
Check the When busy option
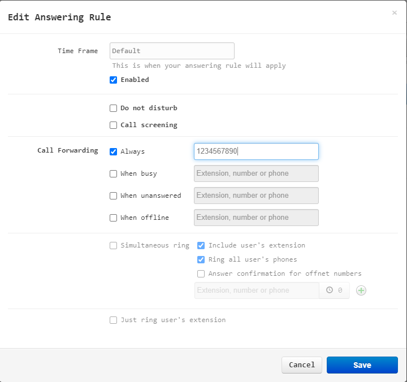coord(114,173)
